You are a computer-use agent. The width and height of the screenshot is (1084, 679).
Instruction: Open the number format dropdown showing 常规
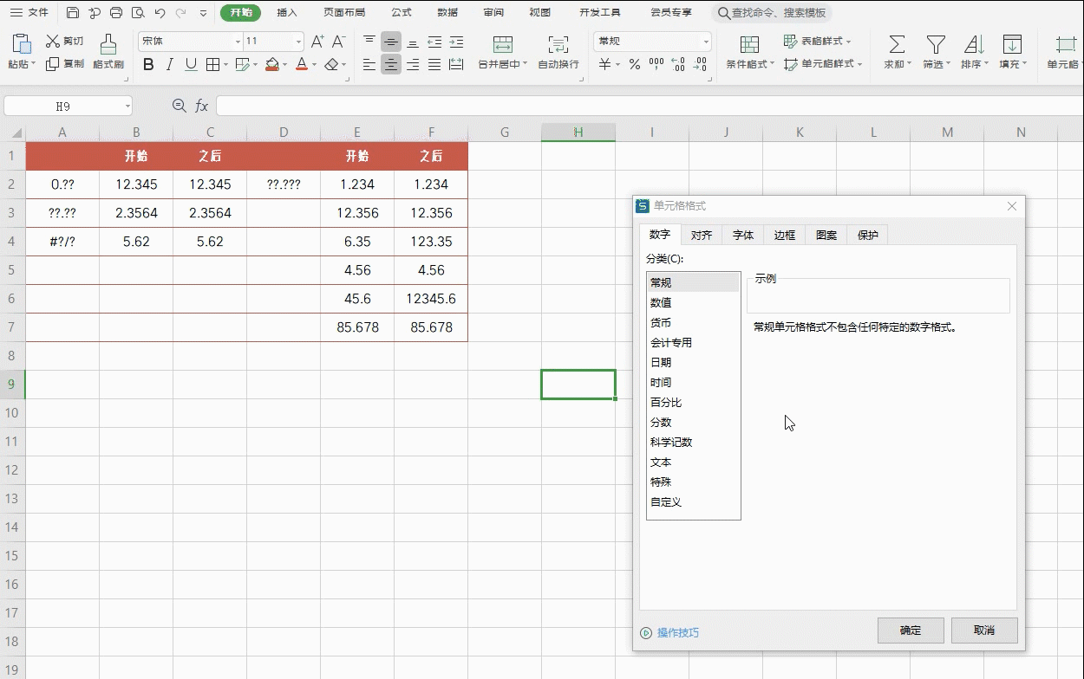click(x=704, y=42)
